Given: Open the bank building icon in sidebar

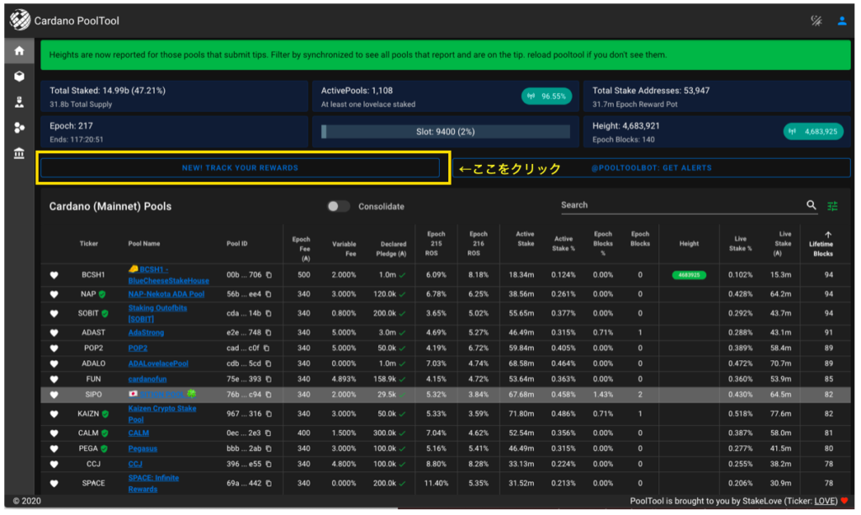Looking at the screenshot, I should (x=18, y=154).
